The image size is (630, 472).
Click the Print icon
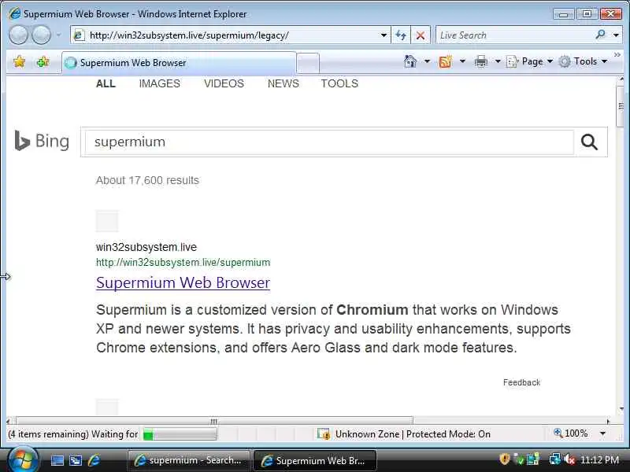tap(481, 61)
